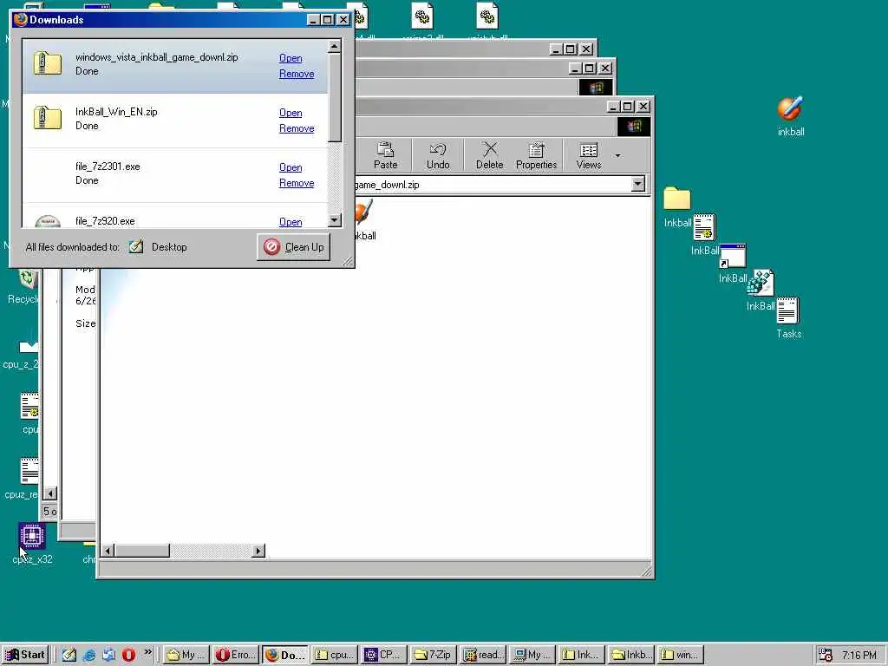This screenshot has width=888, height=666.
Task: Remove file_7z2301.exe from downloads
Action: (297, 183)
